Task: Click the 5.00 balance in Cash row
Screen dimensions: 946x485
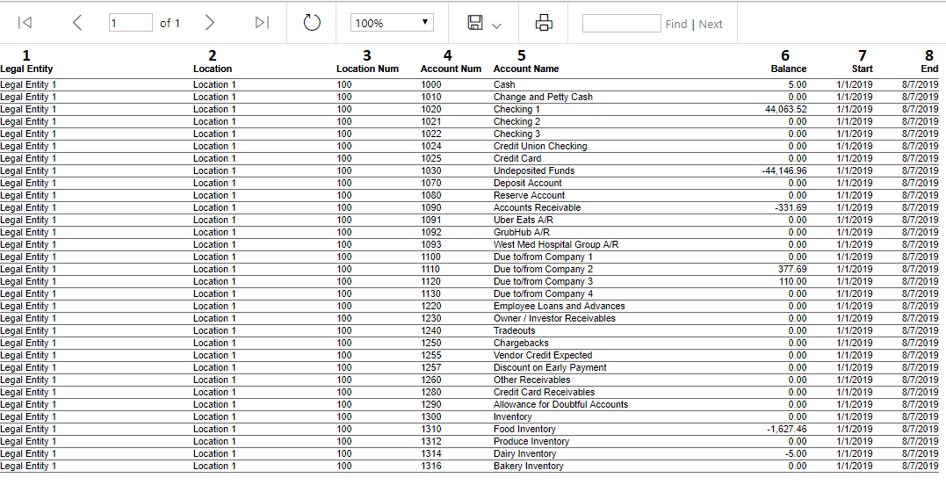Action: point(798,84)
